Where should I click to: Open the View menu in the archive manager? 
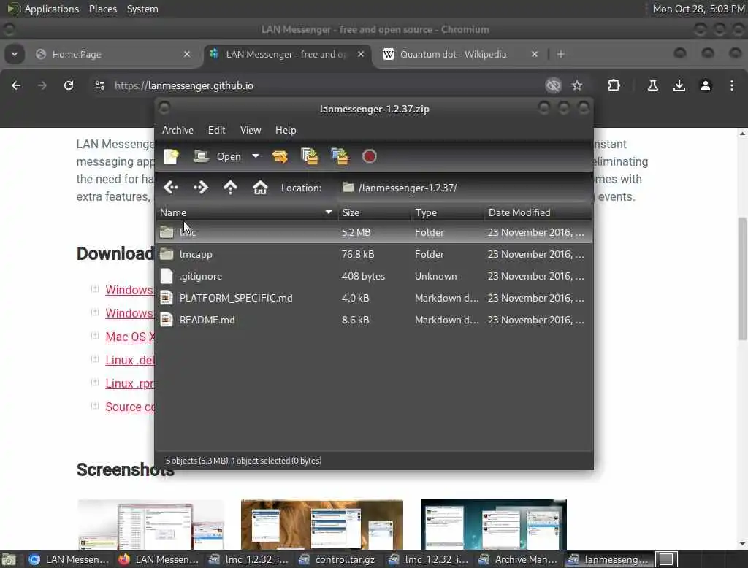pyautogui.click(x=251, y=130)
